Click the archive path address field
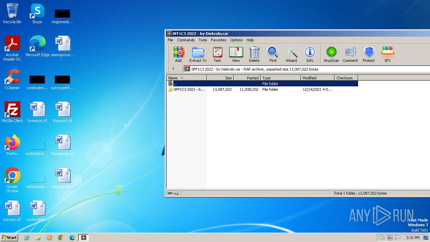Image resolution: width=430 pixels, height=242 pixels. (307, 69)
